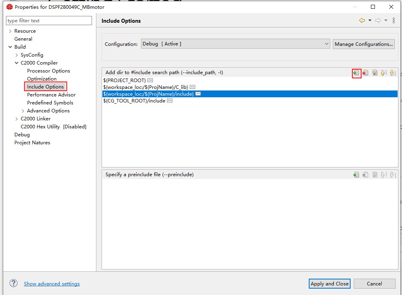The height and width of the screenshot is (295, 402).
Task: Close the Properties dialog window
Action: click(x=391, y=7)
